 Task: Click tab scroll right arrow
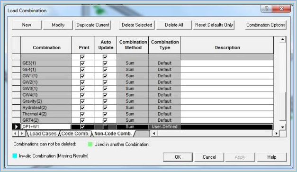[22, 134]
